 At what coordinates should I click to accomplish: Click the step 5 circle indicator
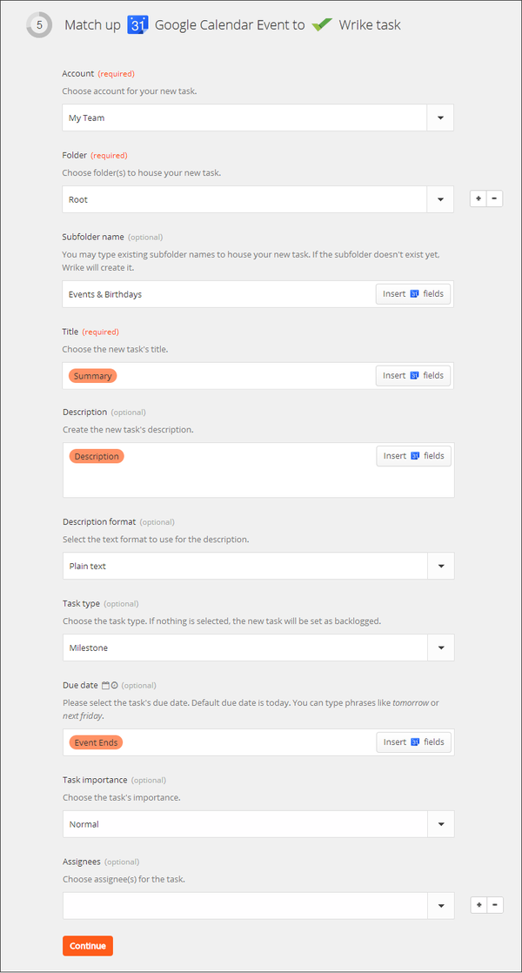[x=39, y=25]
